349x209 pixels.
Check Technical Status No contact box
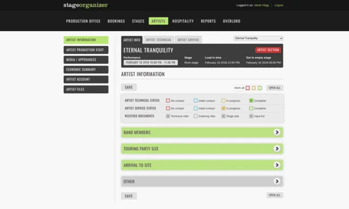pos(168,101)
